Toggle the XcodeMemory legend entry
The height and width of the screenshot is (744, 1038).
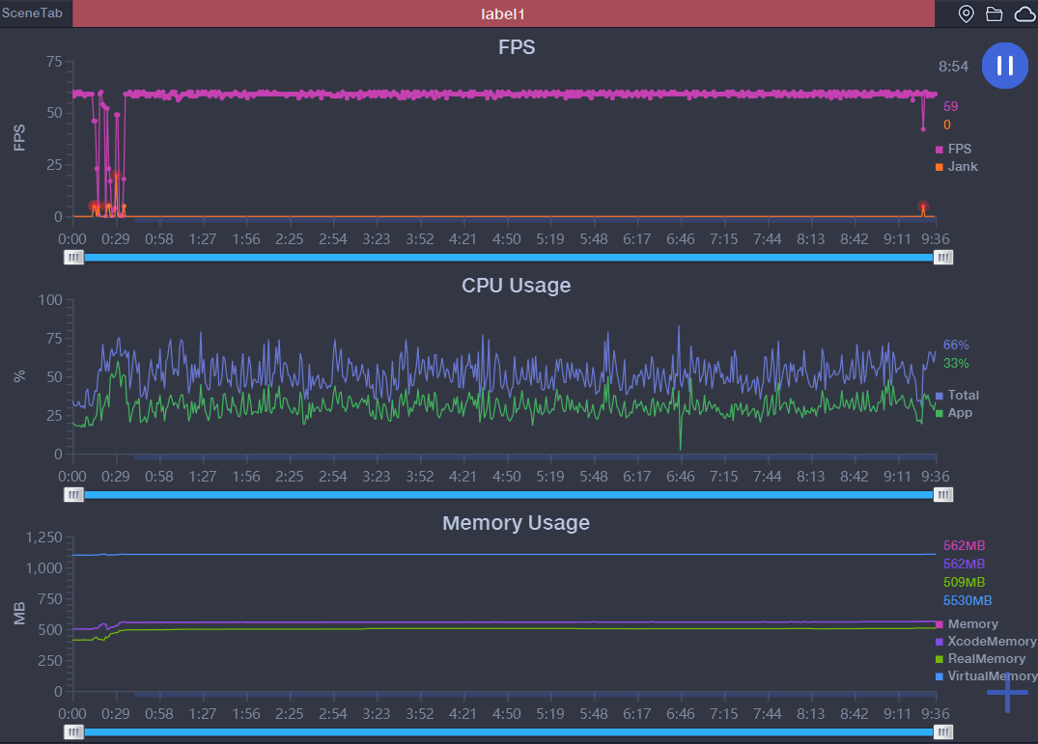click(985, 642)
